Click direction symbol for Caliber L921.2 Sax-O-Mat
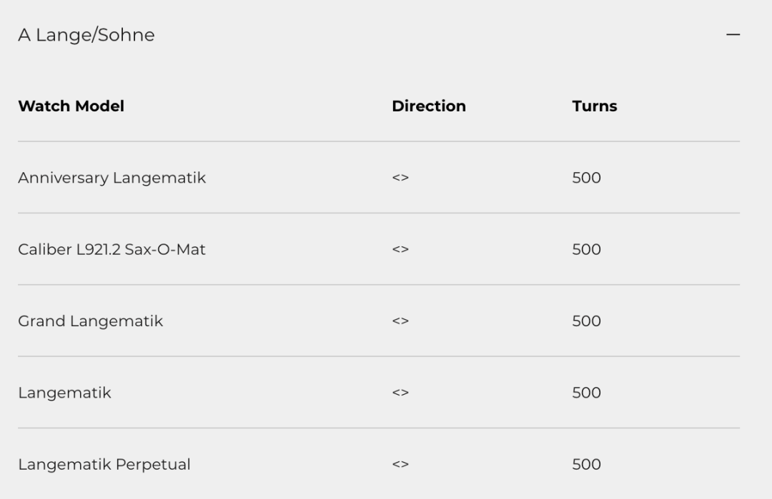 click(x=400, y=250)
